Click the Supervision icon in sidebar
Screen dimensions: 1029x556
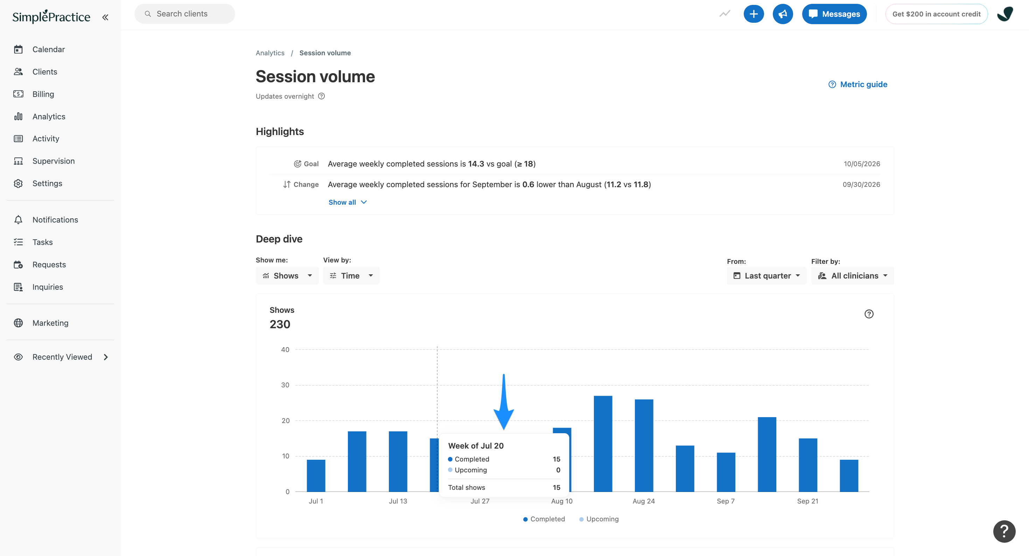pos(18,161)
